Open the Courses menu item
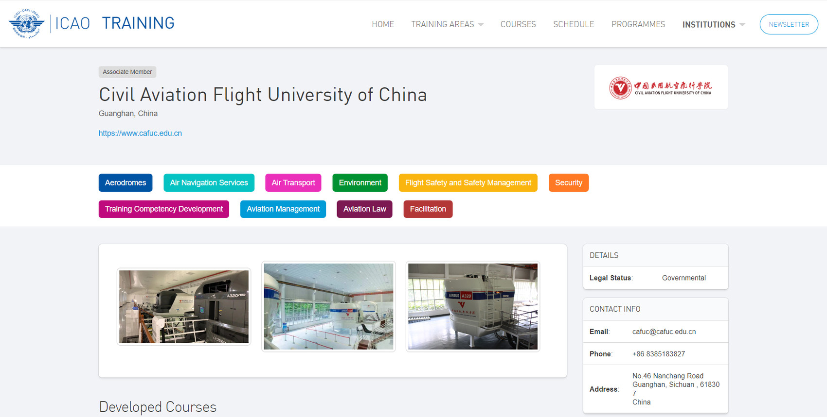The image size is (827, 417). click(518, 24)
